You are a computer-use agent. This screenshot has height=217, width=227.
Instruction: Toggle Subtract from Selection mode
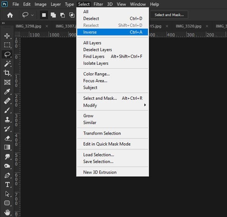pos(62,15)
